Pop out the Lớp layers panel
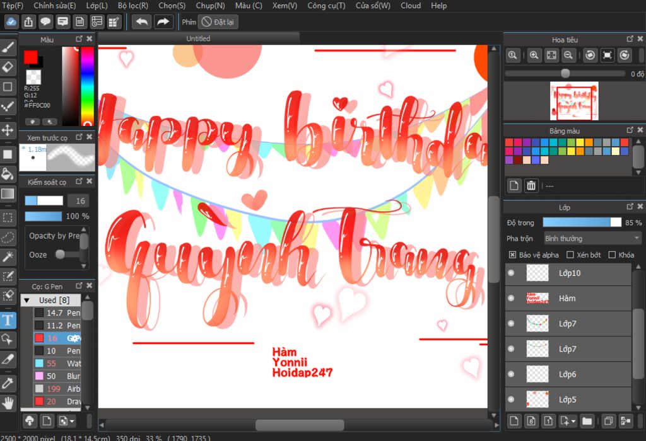The height and width of the screenshot is (441, 646). (x=630, y=206)
